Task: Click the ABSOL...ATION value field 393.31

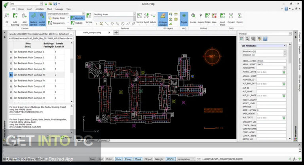Action: [x=271, y=61]
